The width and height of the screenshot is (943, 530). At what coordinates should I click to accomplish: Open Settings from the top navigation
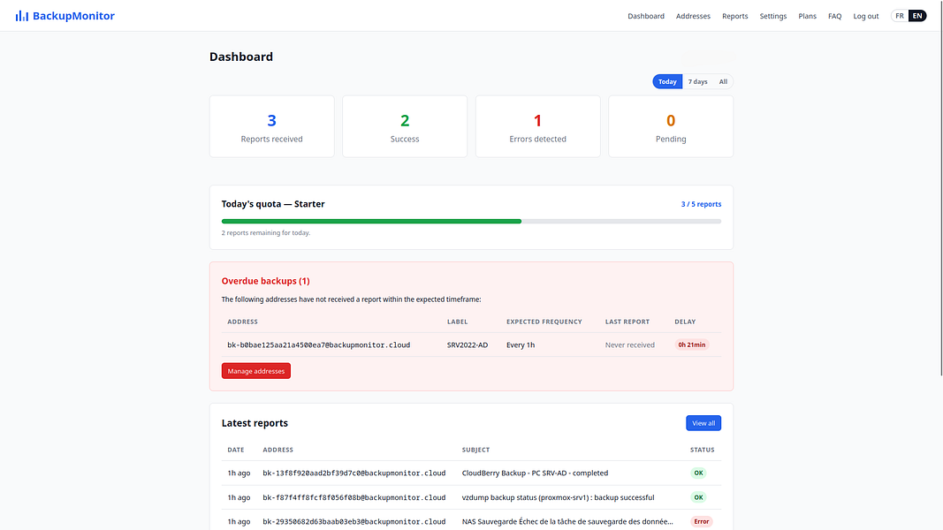772,16
